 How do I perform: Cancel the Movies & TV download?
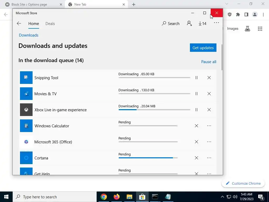[x=209, y=94]
